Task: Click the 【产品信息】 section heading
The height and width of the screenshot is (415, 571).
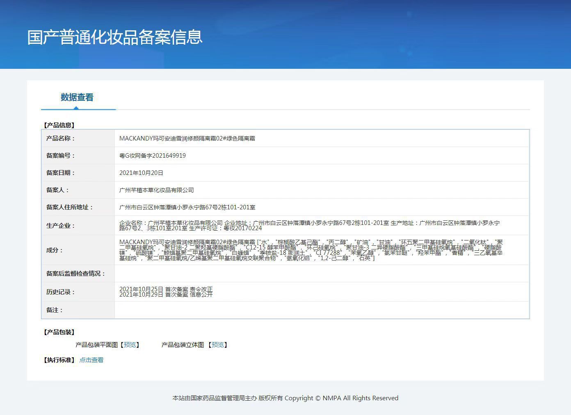Action: (59, 125)
